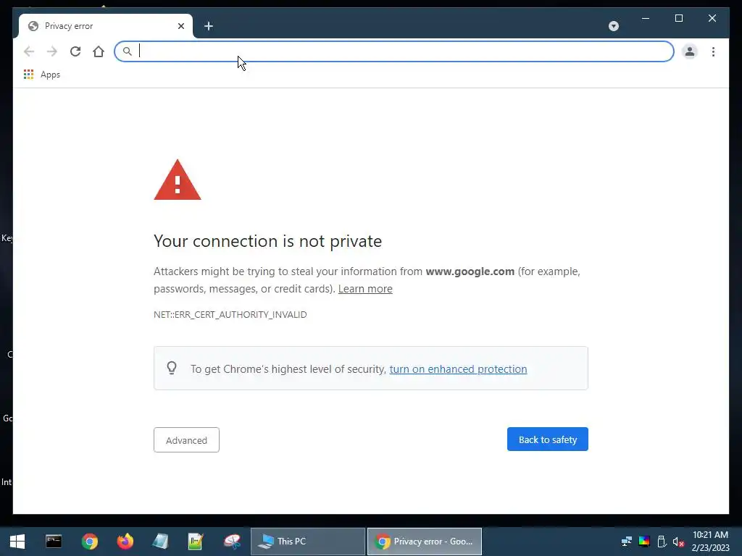Launch Chrome from pinned taskbar icon
The width and height of the screenshot is (742, 556).
[89, 542]
